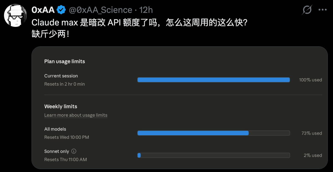The height and width of the screenshot is (172, 333).
Task: Click the Resets in 2 hr text
Action: 64,84
